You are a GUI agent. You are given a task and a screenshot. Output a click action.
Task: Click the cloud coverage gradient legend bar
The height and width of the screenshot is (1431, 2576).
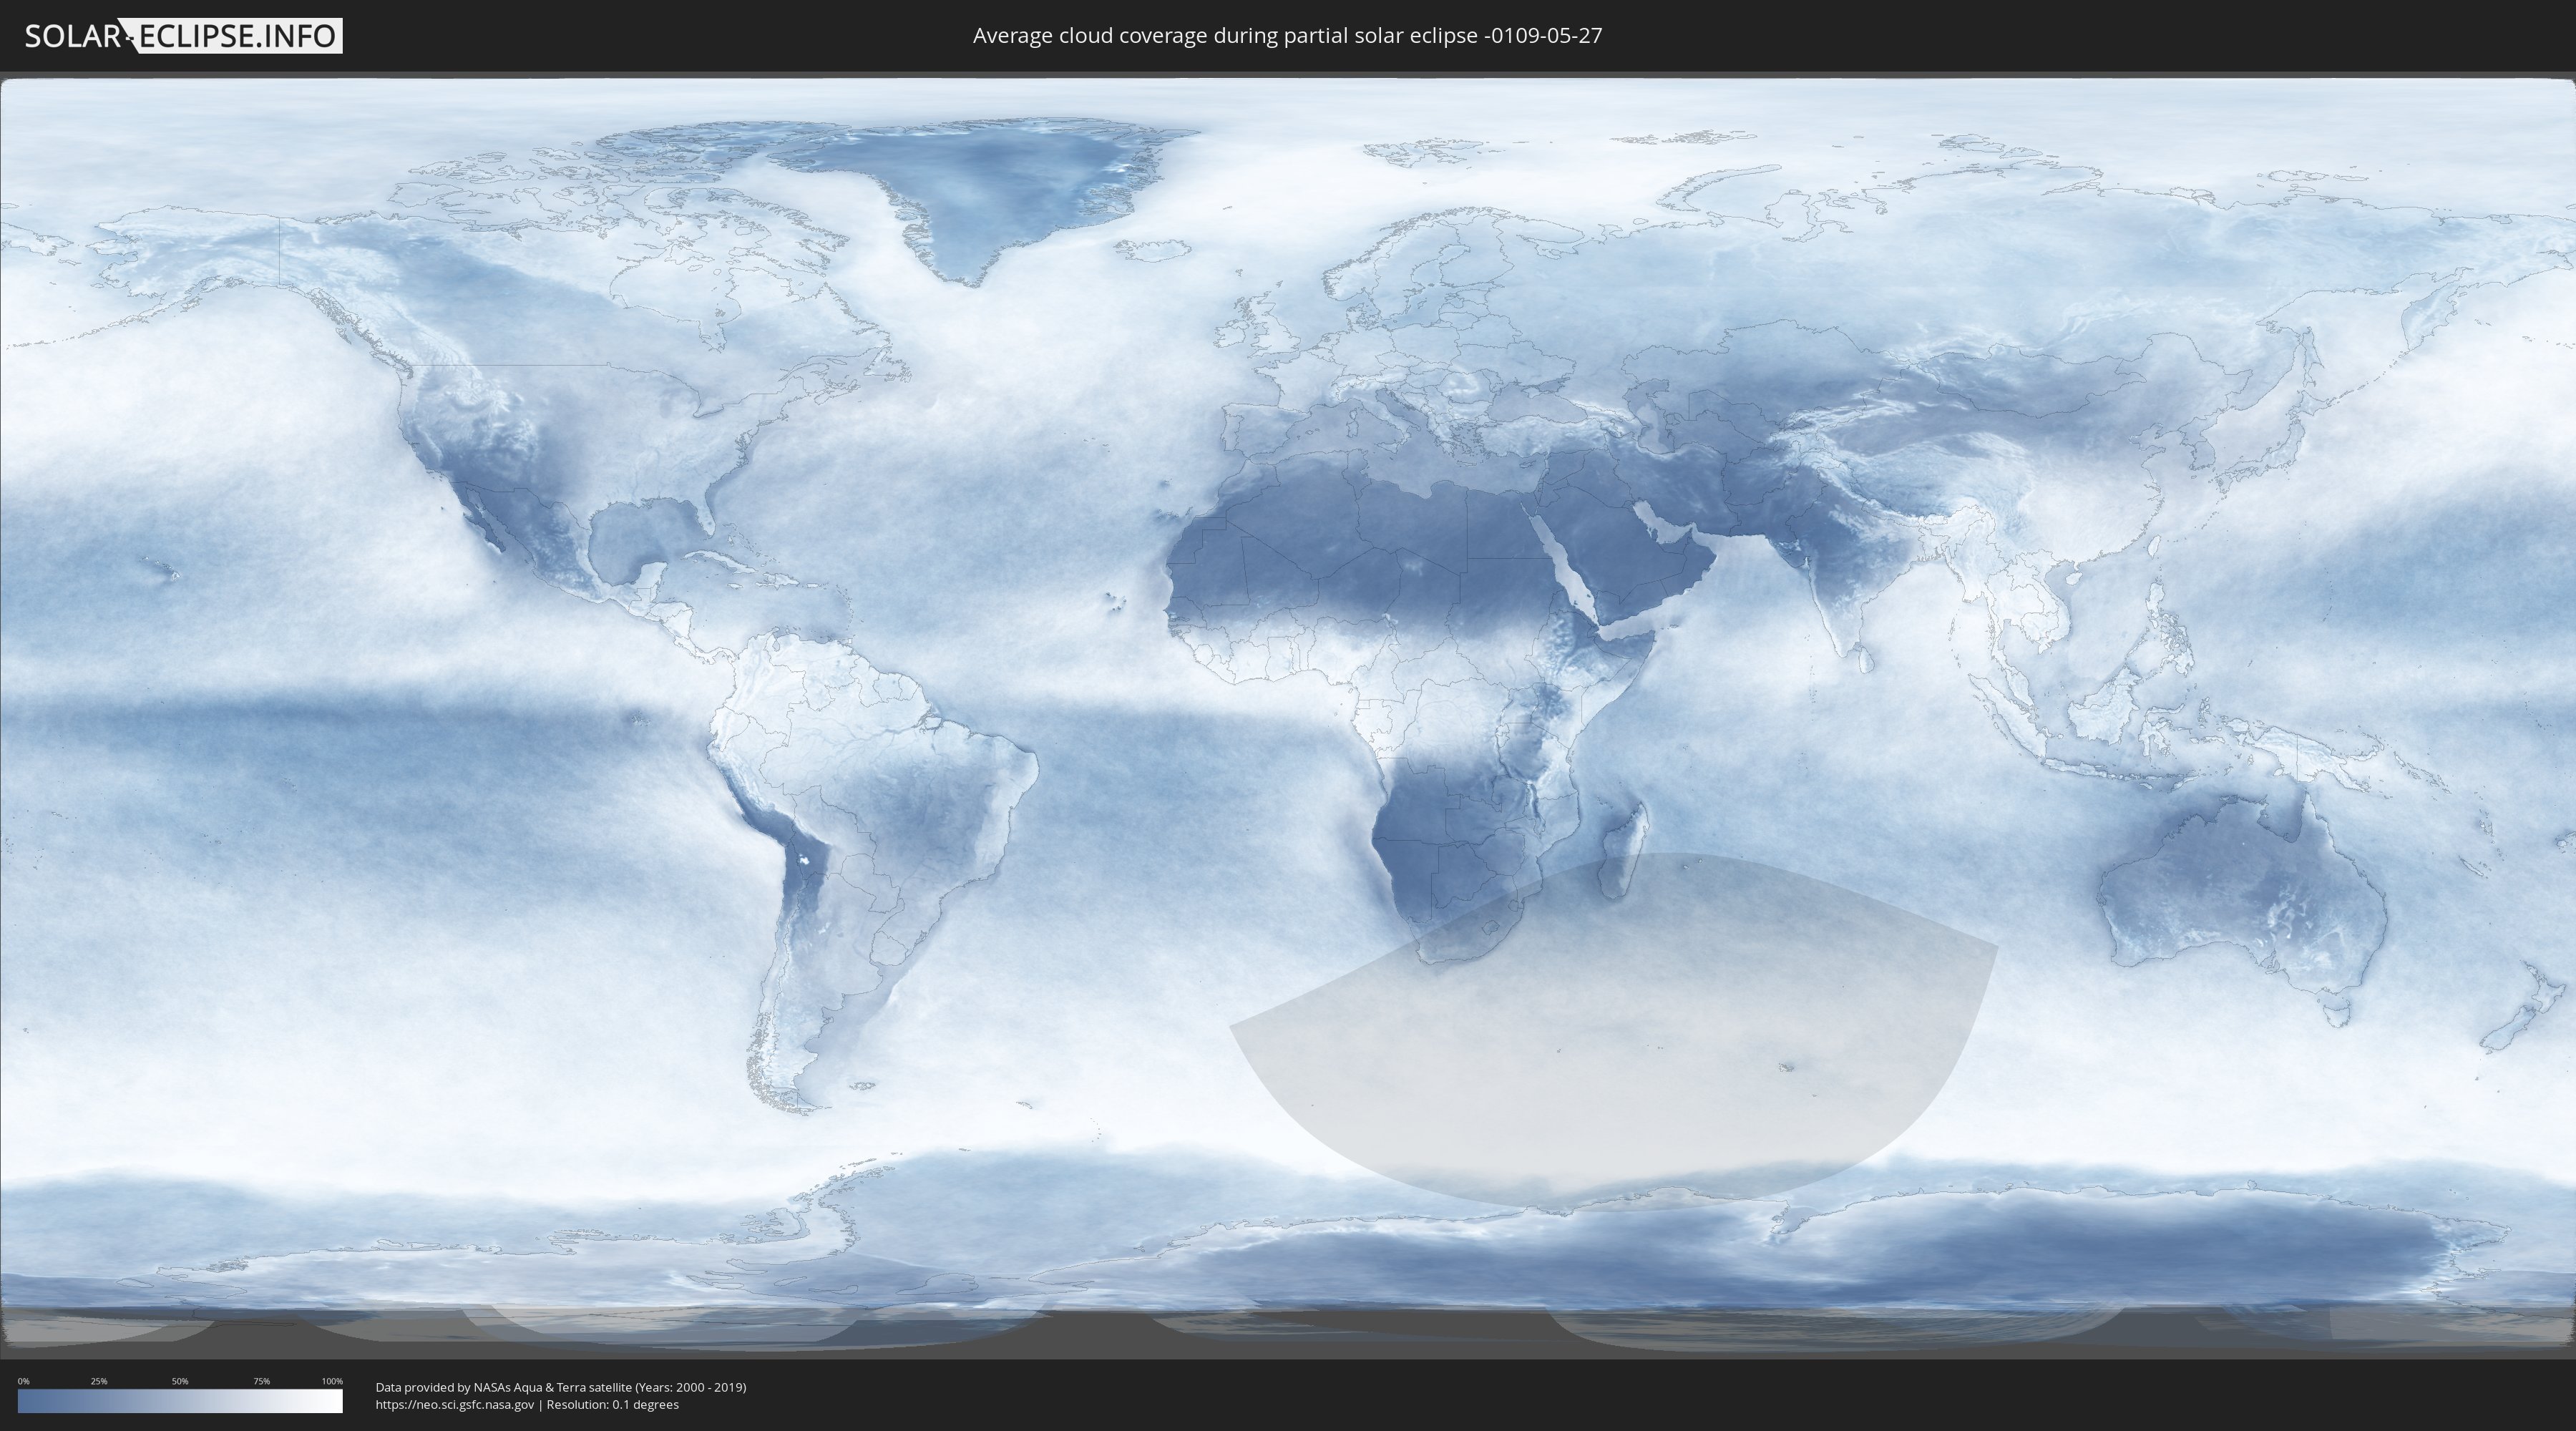[180, 1401]
